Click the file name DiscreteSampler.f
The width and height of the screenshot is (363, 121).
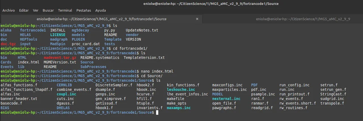[114, 85]
